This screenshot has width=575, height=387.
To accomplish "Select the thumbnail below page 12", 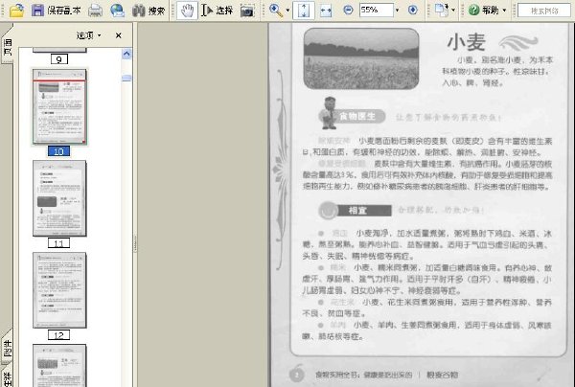I will coord(59,365).
